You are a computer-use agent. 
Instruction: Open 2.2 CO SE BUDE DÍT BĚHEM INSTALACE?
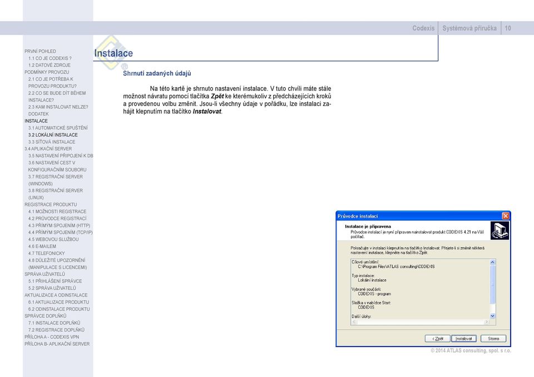coord(57,97)
